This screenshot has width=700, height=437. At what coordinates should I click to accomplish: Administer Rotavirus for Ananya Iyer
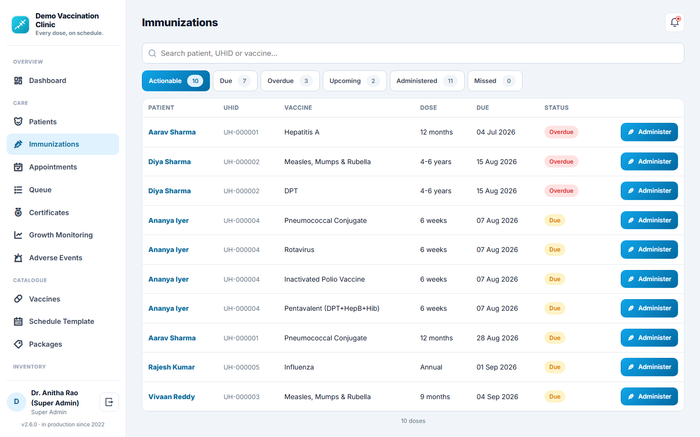(x=649, y=250)
